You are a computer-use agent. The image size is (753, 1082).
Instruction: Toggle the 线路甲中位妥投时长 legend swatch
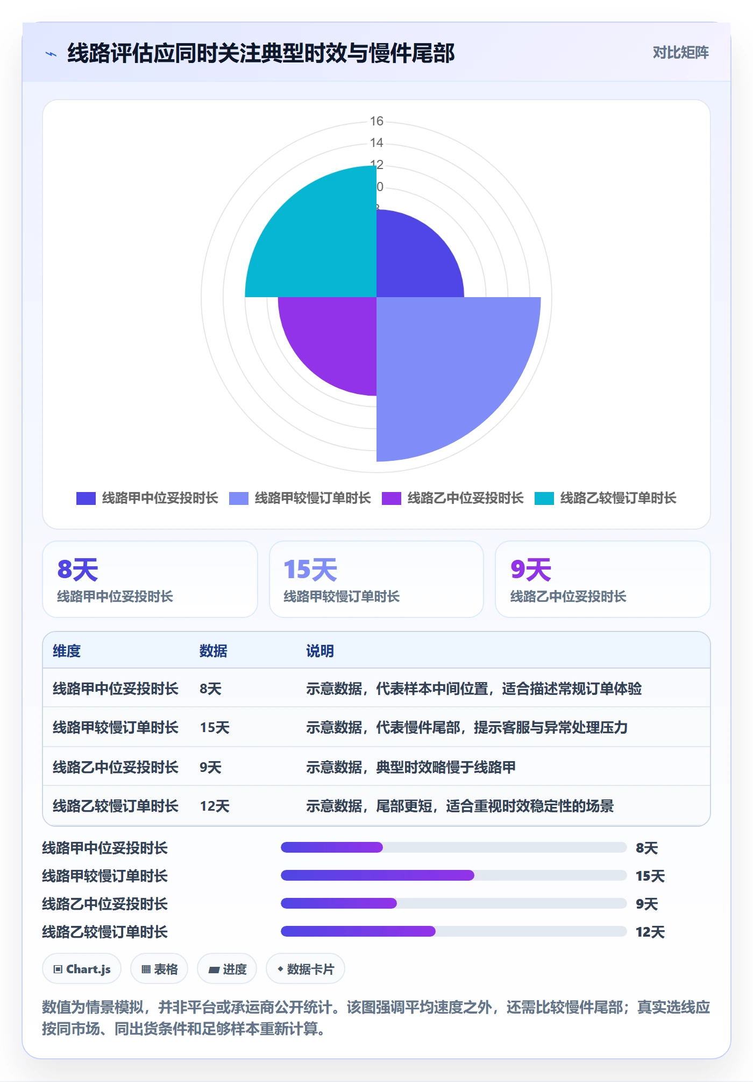86,498
